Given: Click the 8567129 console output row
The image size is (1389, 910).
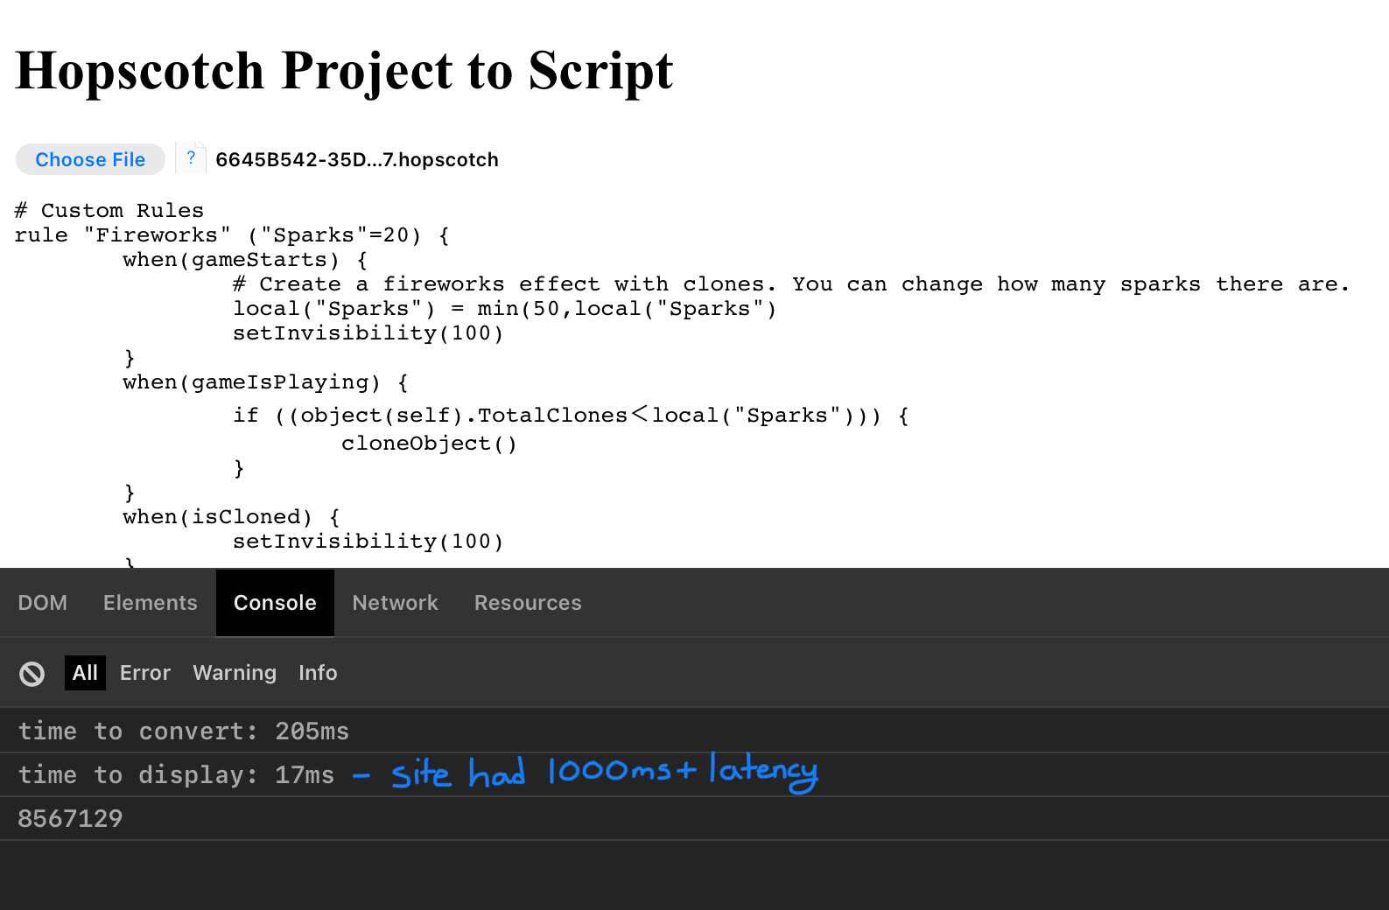Looking at the screenshot, I should click(70, 818).
